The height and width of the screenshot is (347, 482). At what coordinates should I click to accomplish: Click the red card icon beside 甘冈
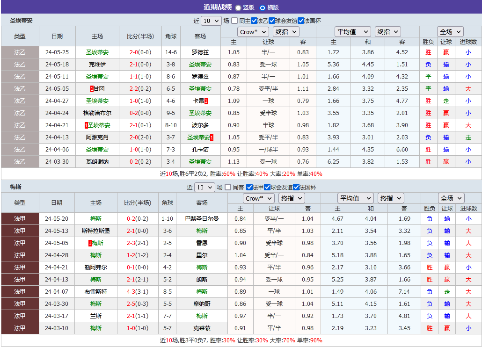(91, 88)
